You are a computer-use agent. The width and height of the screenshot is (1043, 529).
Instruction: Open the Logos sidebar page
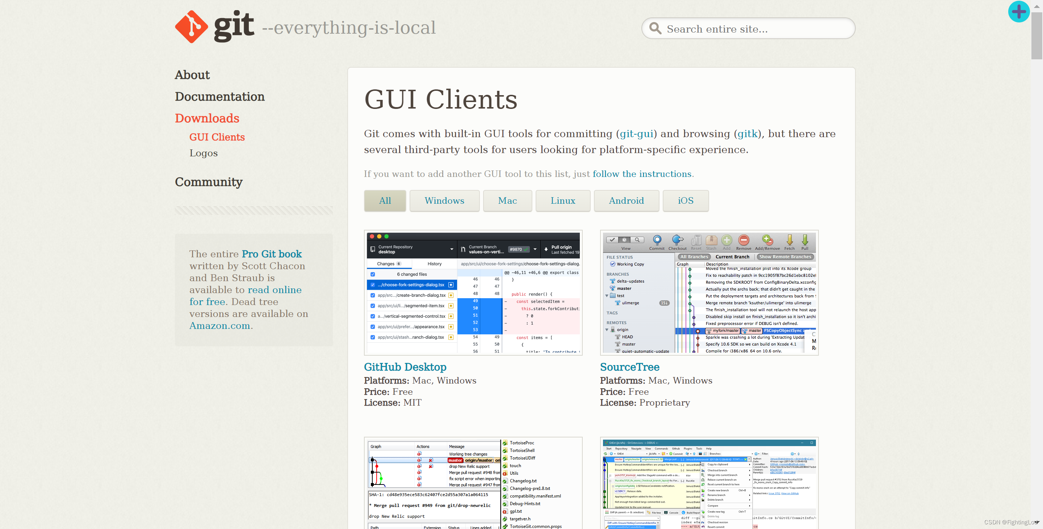(x=204, y=153)
